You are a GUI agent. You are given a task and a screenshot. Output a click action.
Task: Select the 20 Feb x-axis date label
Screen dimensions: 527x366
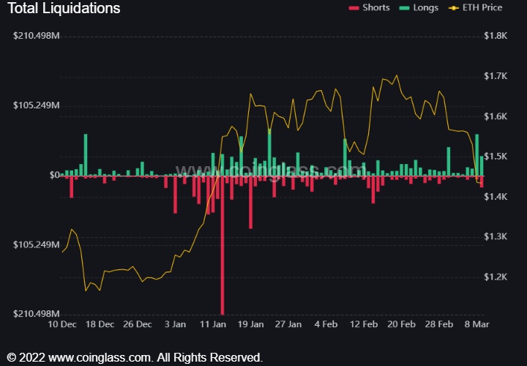click(x=401, y=324)
